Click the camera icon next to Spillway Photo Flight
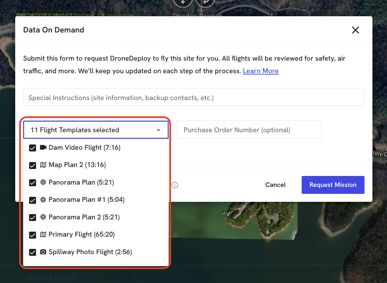This screenshot has height=283, width=387. pyautogui.click(x=43, y=252)
